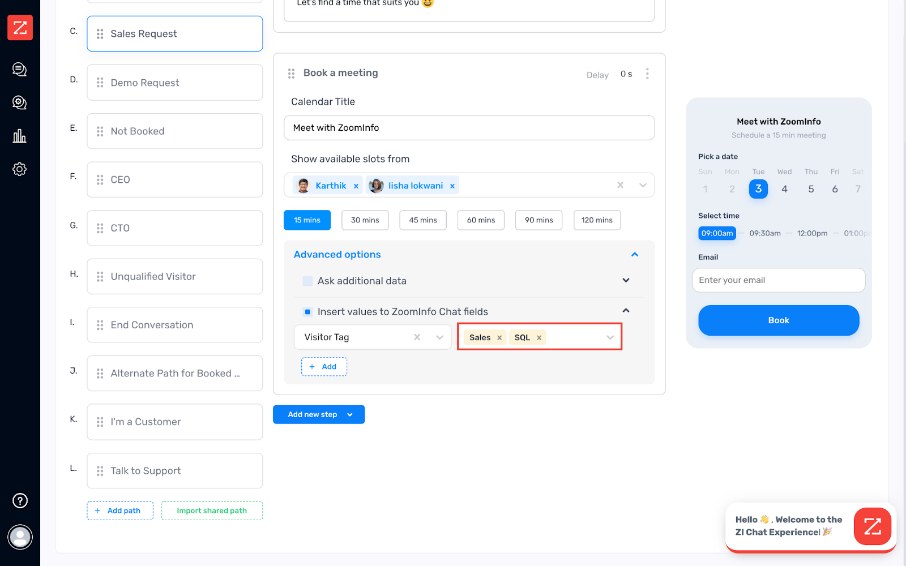The image size is (906, 566).
Task: Click the blue Book button
Action: coord(778,320)
